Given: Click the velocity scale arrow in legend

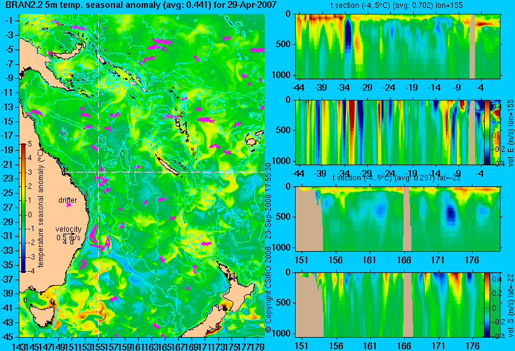Looking at the screenshot, I should [x=69, y=234].
